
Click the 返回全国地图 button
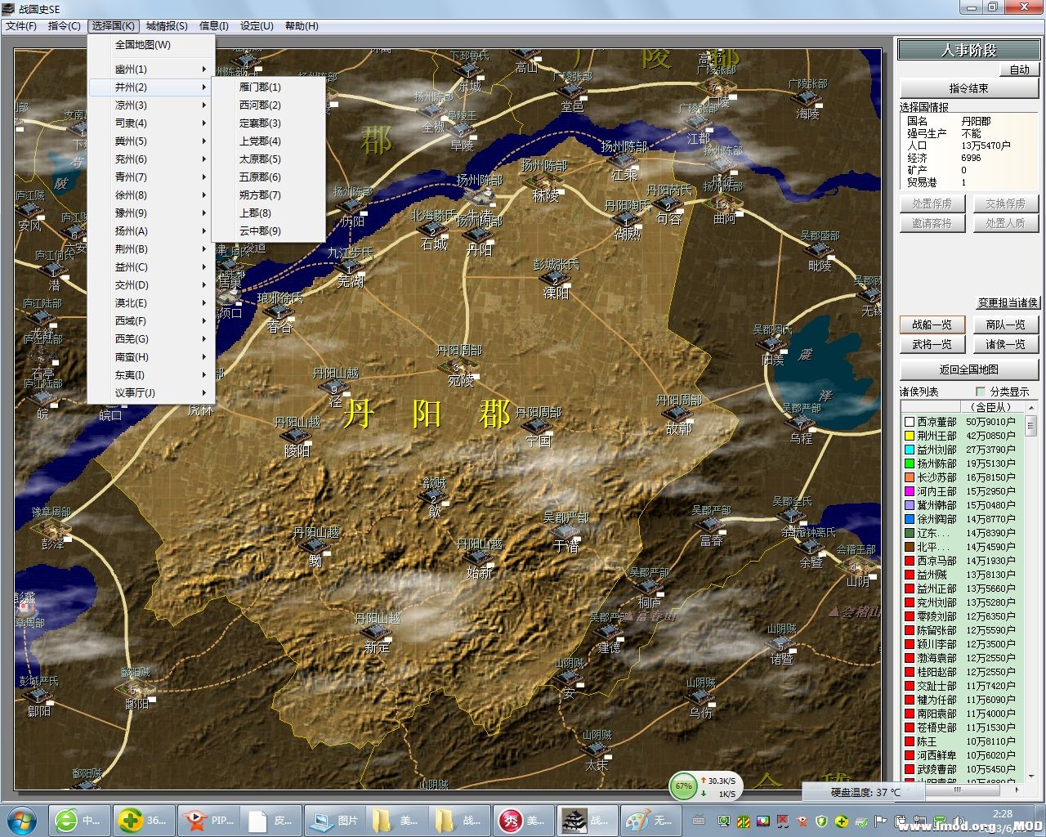968,369
